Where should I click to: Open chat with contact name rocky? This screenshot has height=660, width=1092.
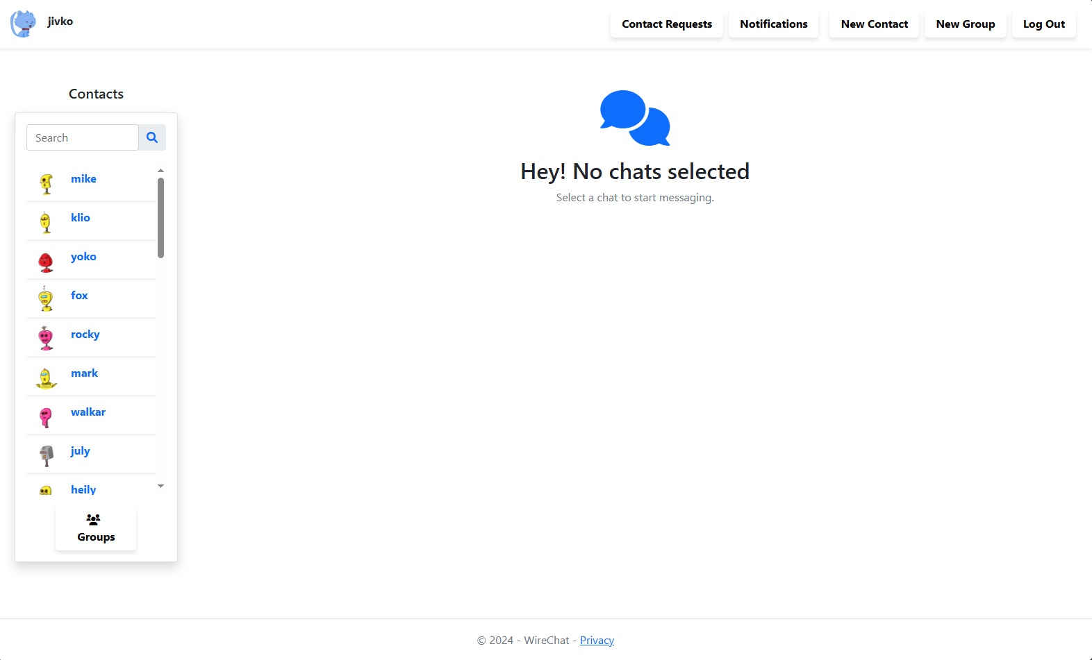(85, 335)
